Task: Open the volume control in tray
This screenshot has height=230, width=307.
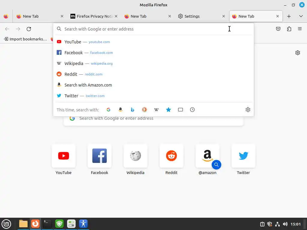Action: [x=285, y=224]
